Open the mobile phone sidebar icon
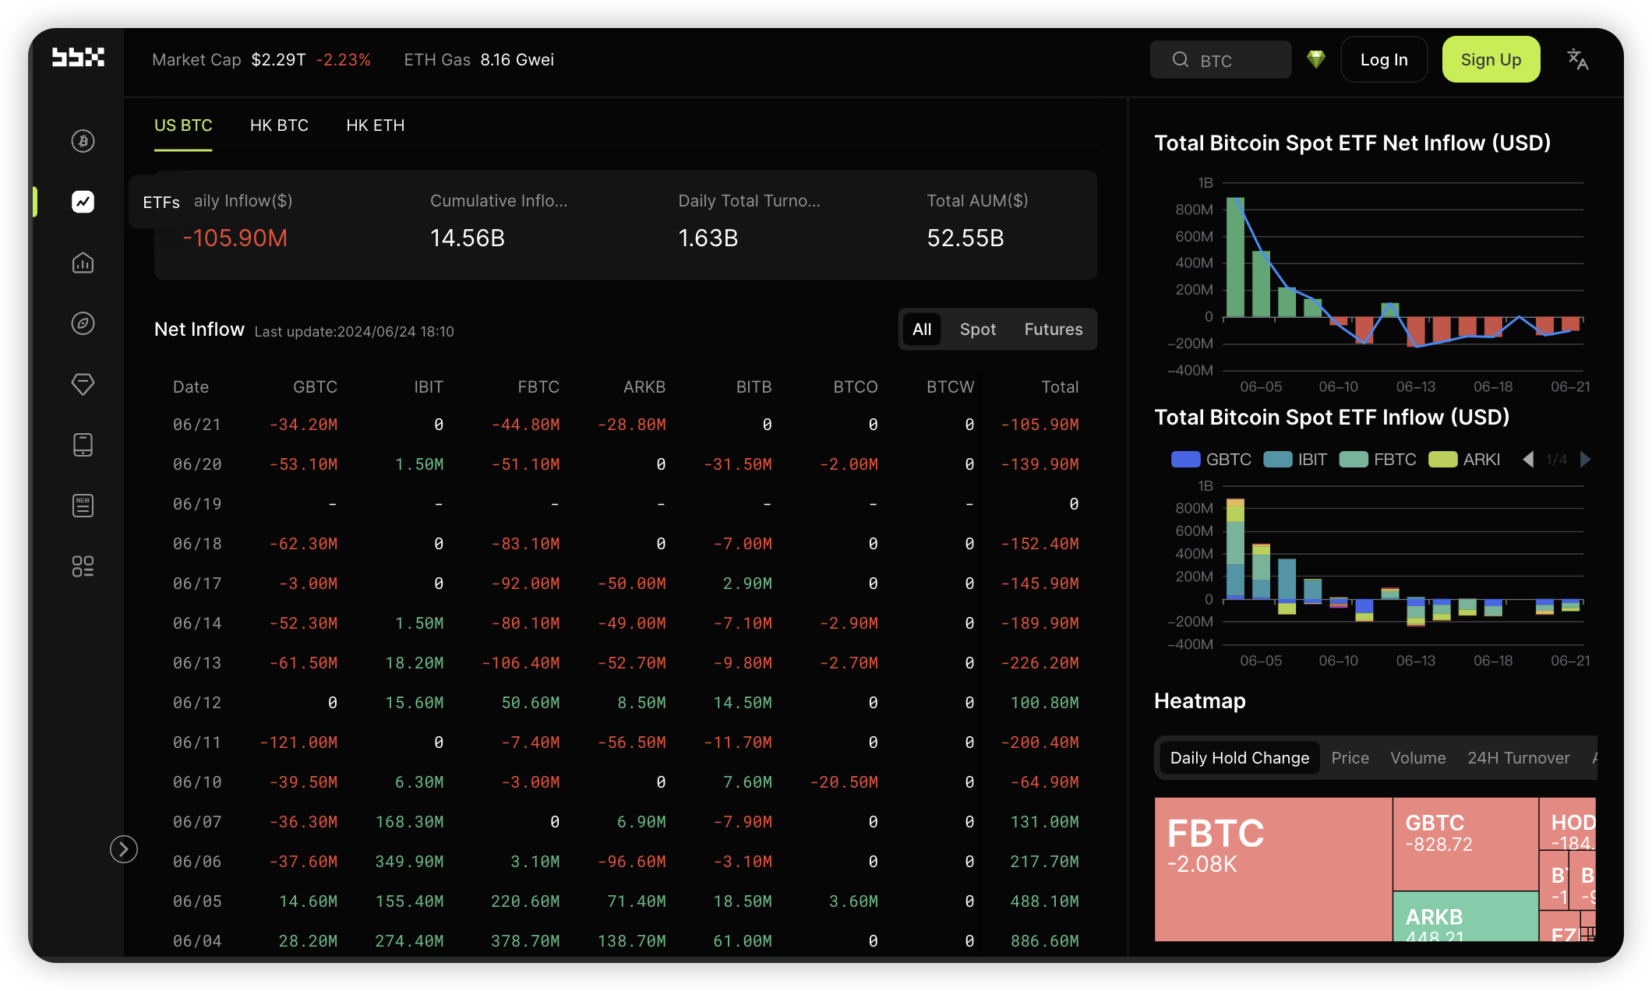Viewport: 1652px width, 991px height. tap(83, 445)
